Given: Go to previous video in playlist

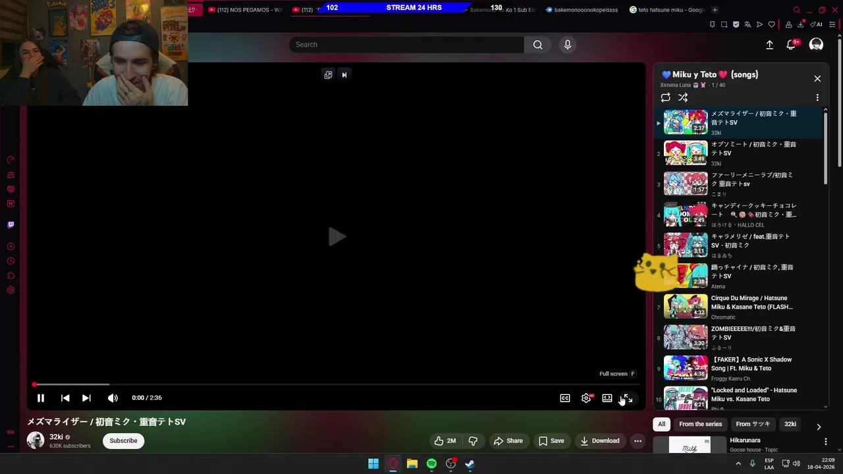Looking at the screenshot, I should point(65,398).
